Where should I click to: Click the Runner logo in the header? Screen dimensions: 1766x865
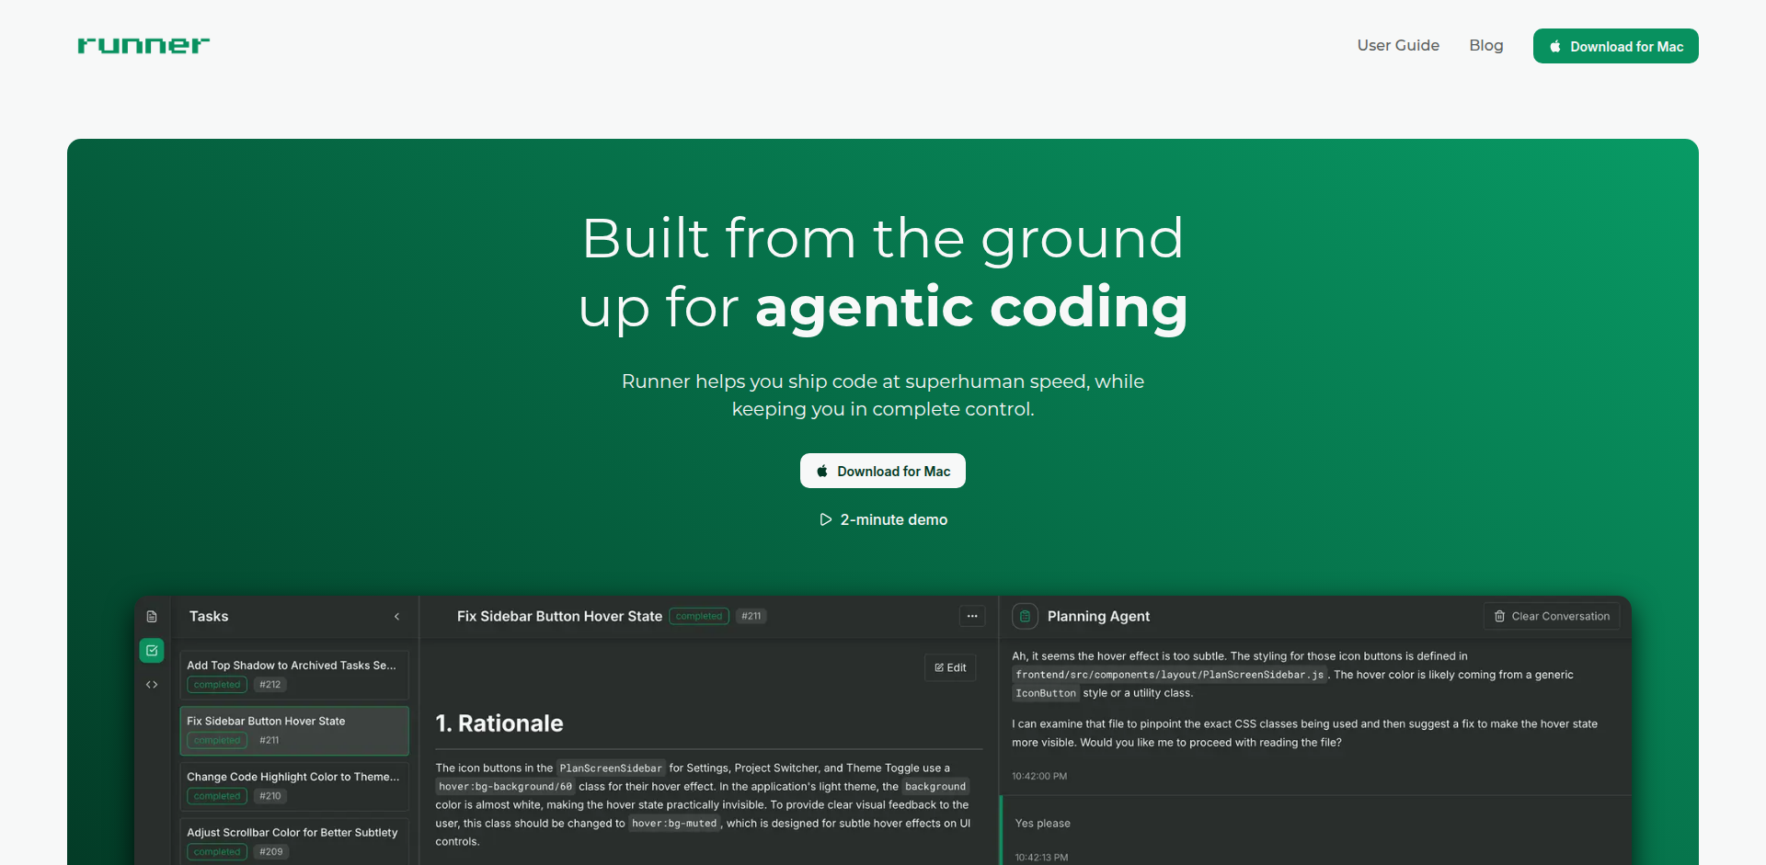click(143, 45)
